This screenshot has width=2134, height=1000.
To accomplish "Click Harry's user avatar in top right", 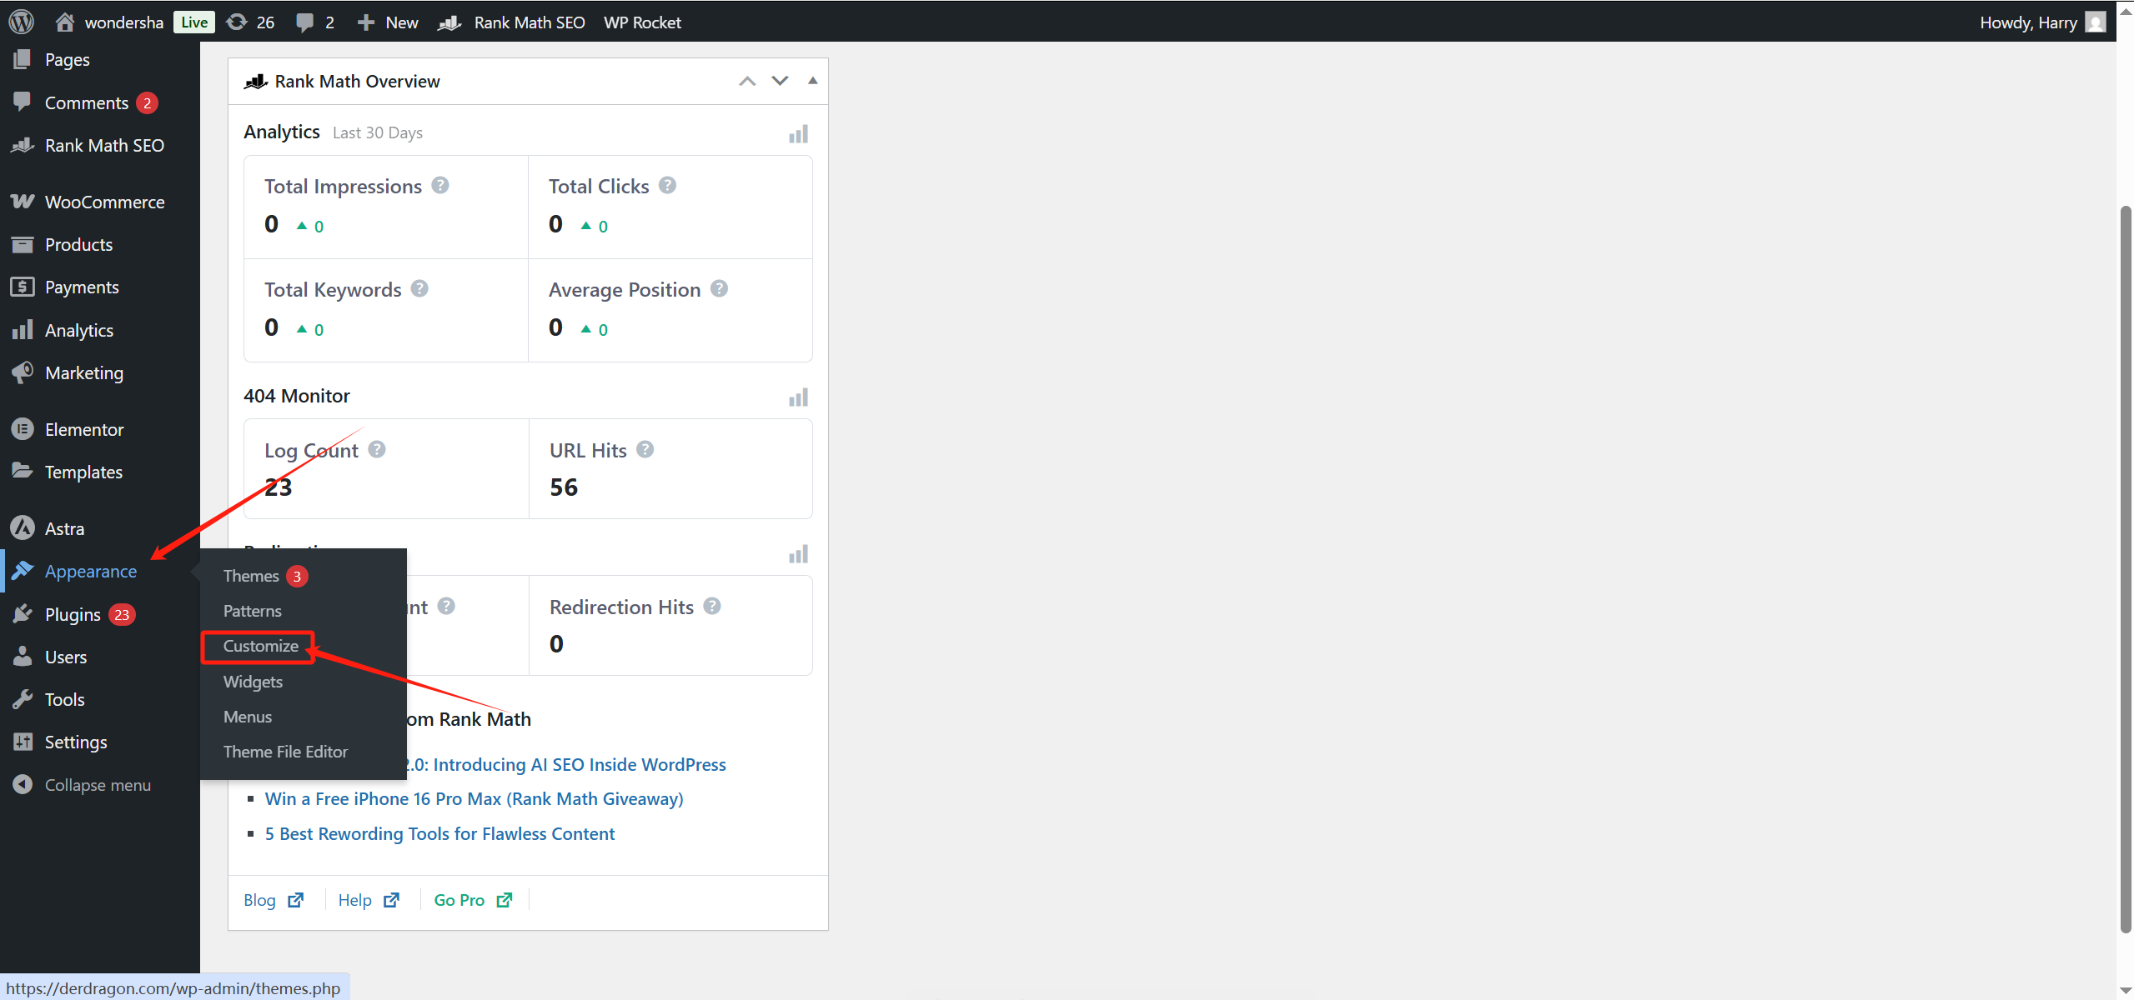I will (2096, 22).
